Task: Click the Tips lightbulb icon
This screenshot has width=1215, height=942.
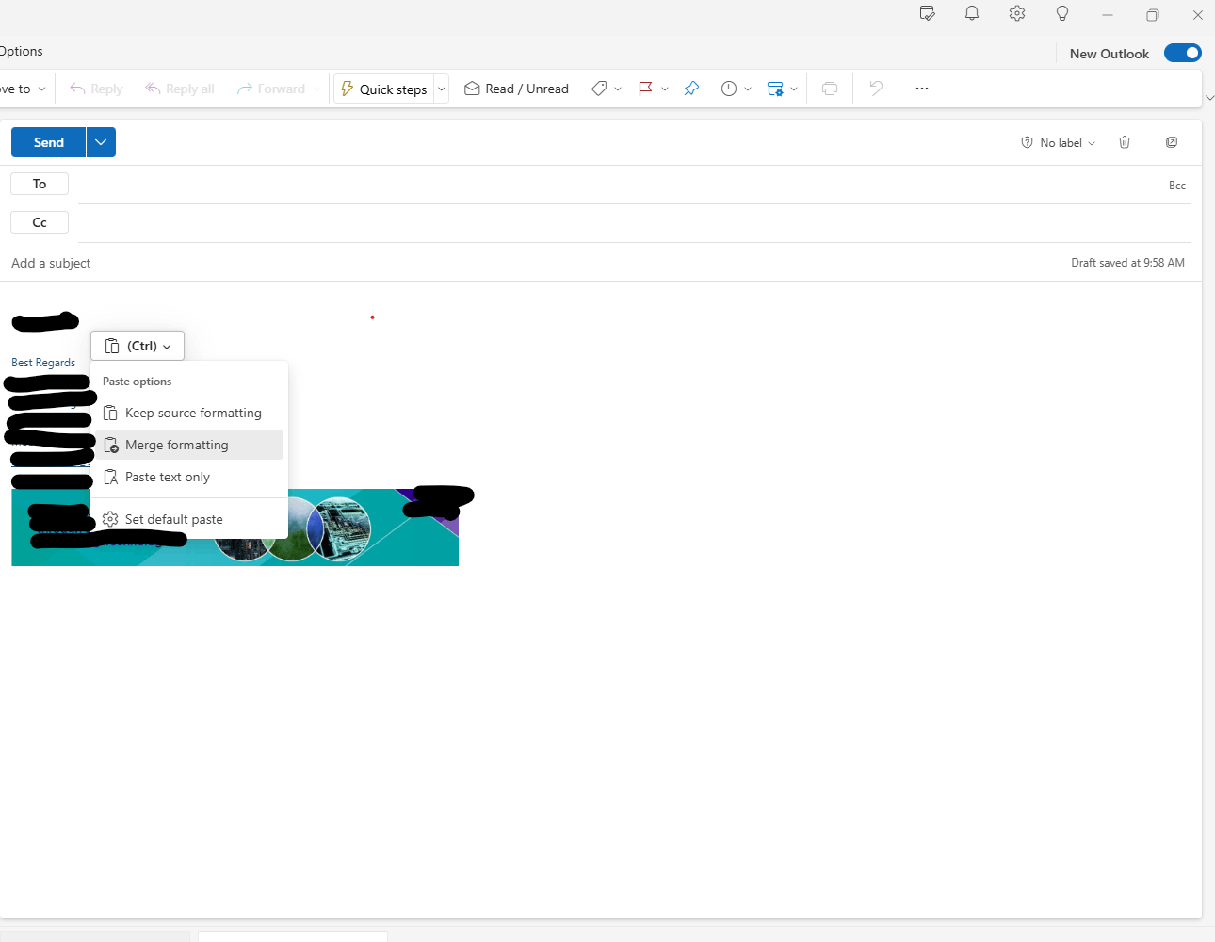Action: point(1062,13)
